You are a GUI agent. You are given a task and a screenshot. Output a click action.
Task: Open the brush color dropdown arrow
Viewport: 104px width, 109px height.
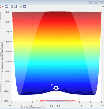pos(2,7)
